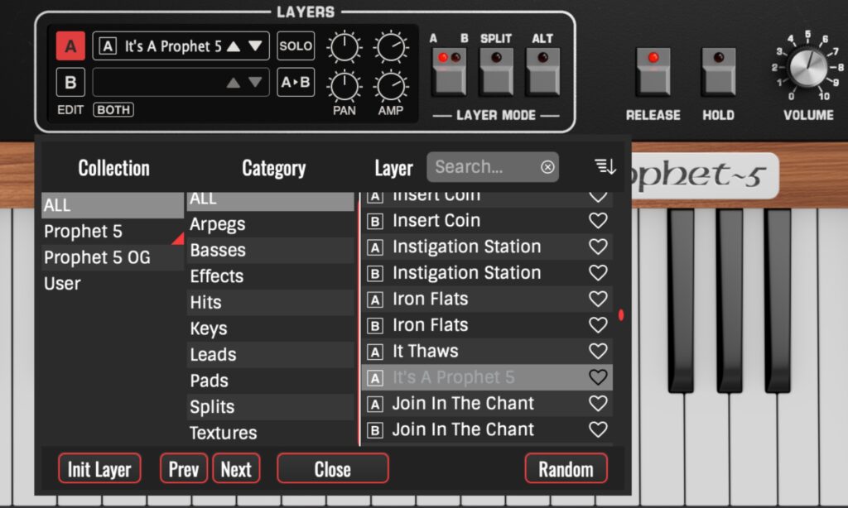Step to next layer A preset with down arrow

(255, 46)
